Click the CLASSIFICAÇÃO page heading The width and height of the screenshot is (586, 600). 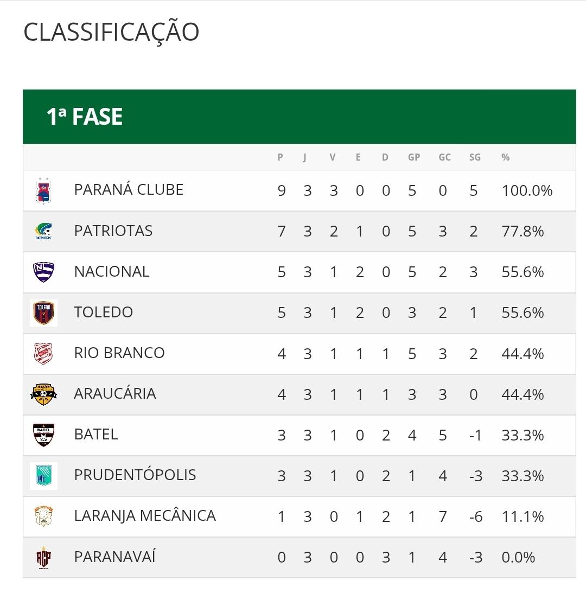pos(111,32)
